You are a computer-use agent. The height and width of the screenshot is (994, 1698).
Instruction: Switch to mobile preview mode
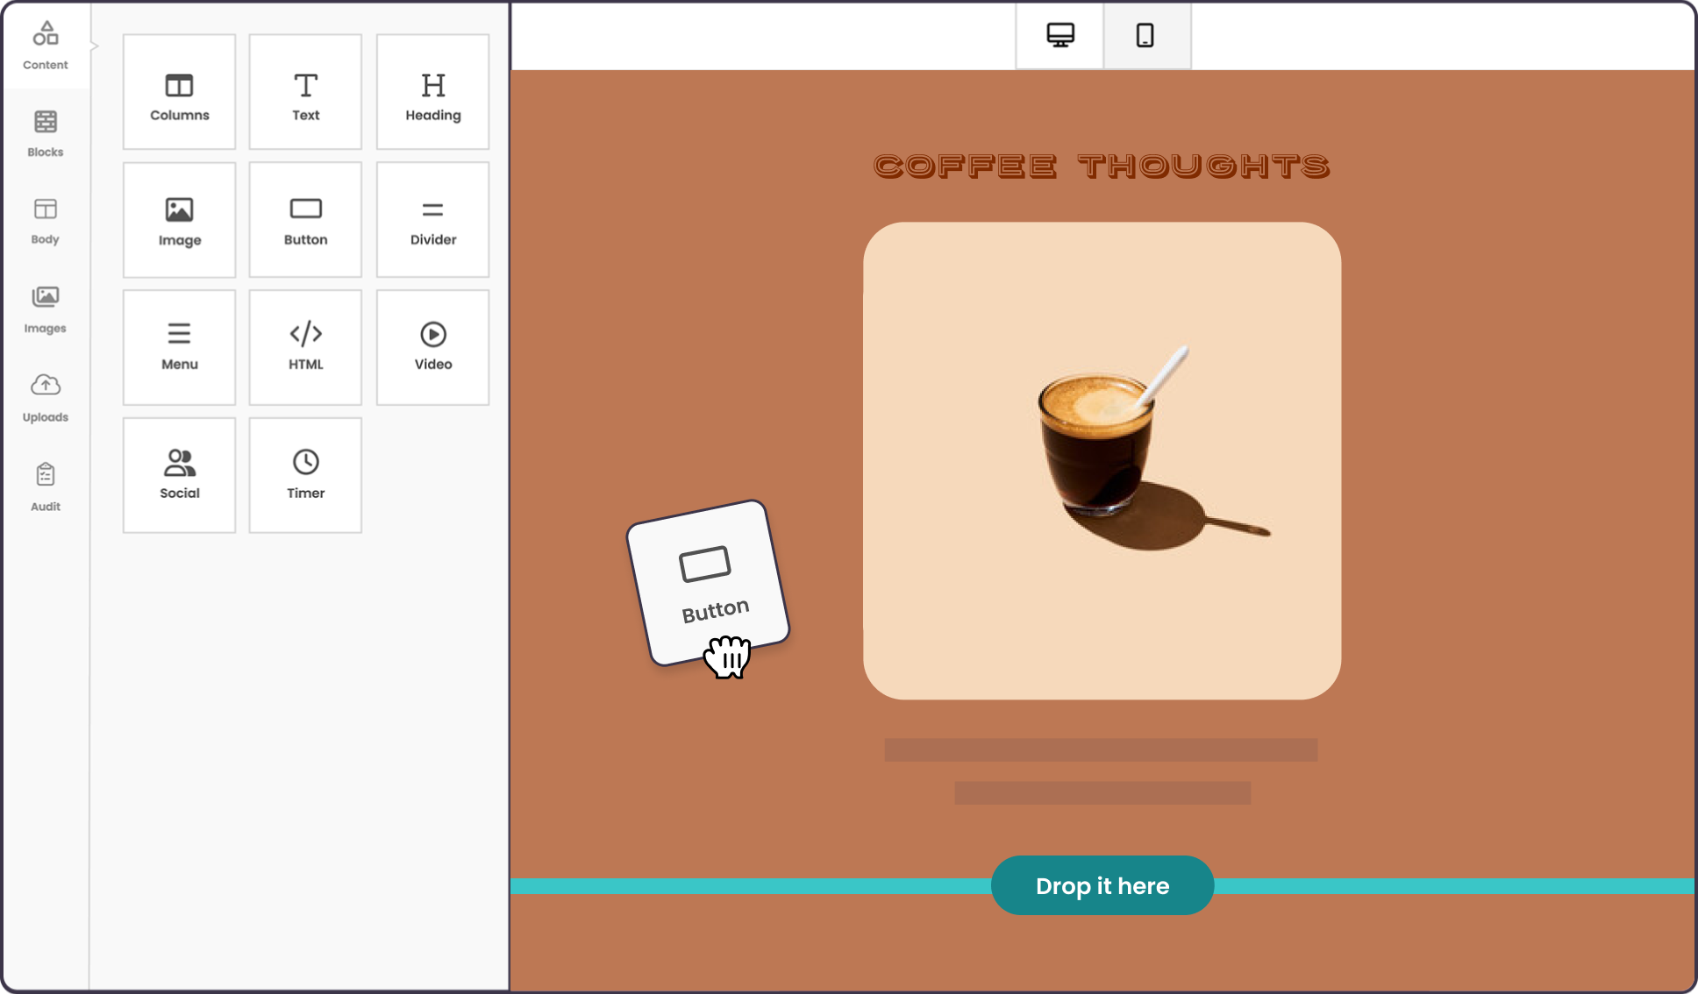(1145, 35)
